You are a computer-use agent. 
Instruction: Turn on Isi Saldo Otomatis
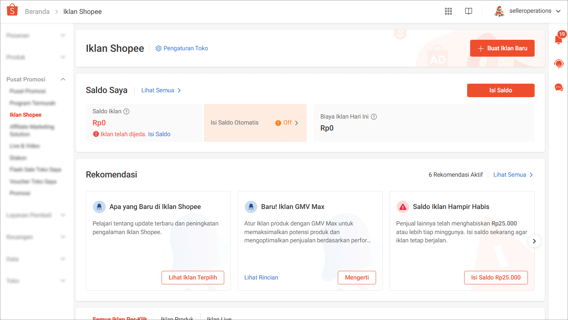point(287,122)
